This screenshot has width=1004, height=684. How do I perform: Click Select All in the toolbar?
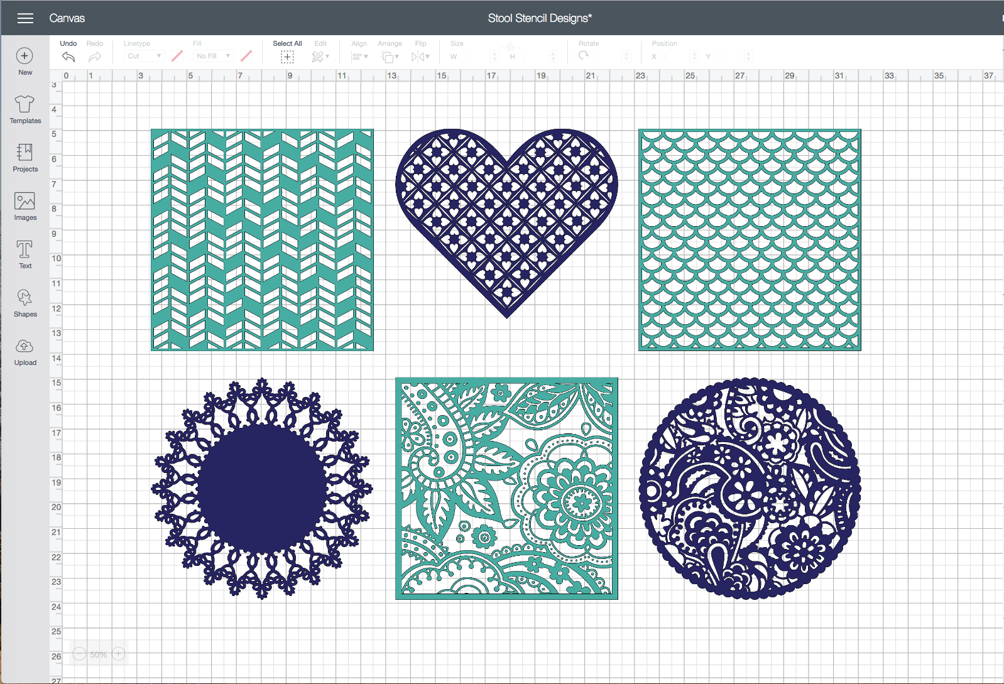tap(287, 57)
